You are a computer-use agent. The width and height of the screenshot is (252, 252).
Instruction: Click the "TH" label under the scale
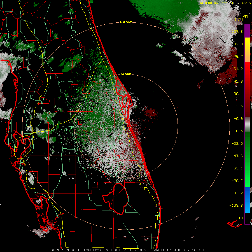click(241, 218)
